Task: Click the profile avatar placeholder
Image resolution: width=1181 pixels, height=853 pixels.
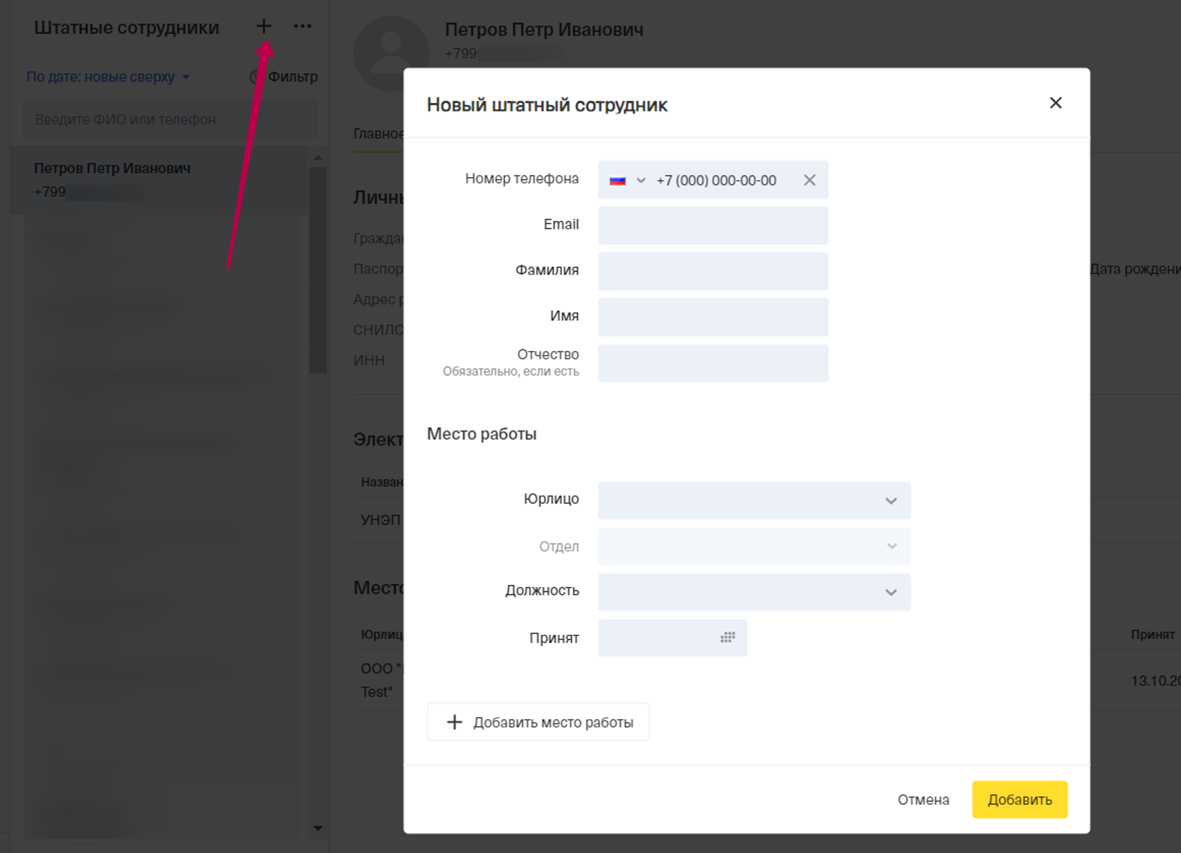Action: 390,53
